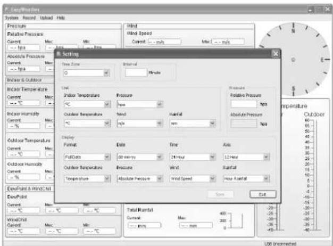
Task: Open the Hour Rainfall display dropdown
Action: point(246,178)
